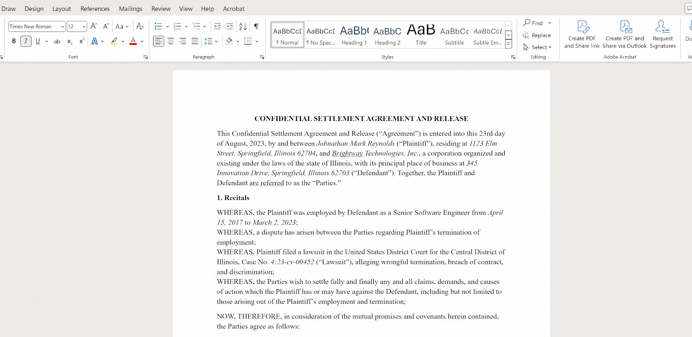
Task: Open Find options dropdown arrow
Action: (x=550, y=23)
